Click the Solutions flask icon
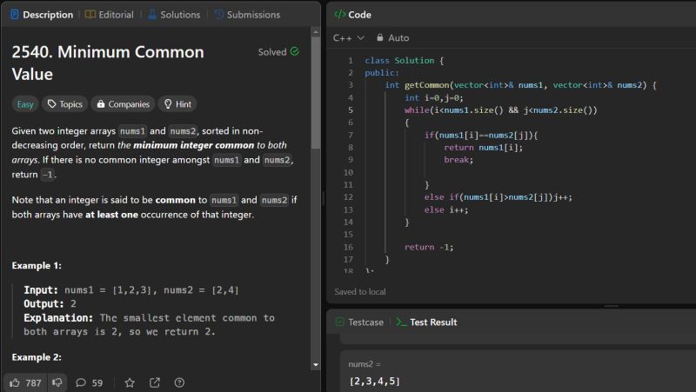 pyautogui.click(x=152, y=15)
